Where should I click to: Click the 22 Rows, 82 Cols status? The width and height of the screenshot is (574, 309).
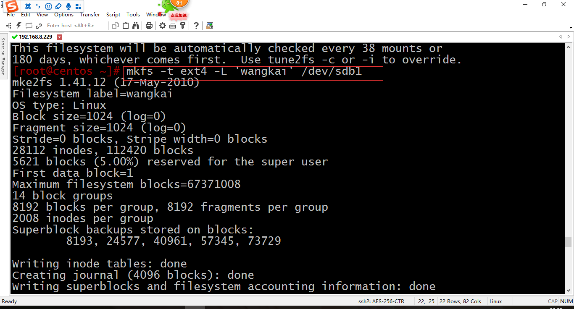point(460,301)
